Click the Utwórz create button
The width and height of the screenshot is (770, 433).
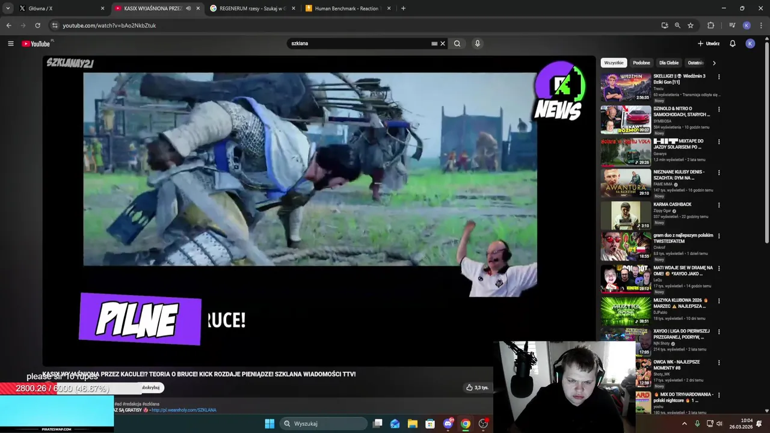click(x=709, y=43)
